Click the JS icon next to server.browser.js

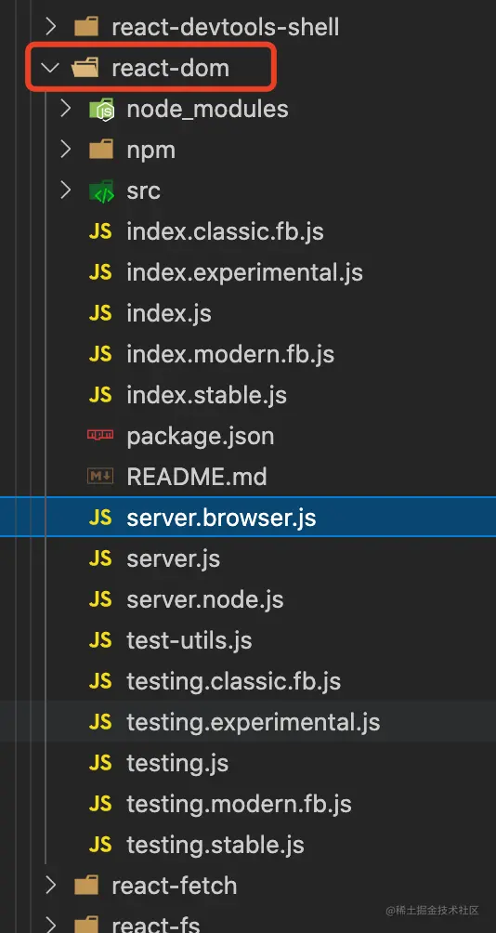coord(100,518)
